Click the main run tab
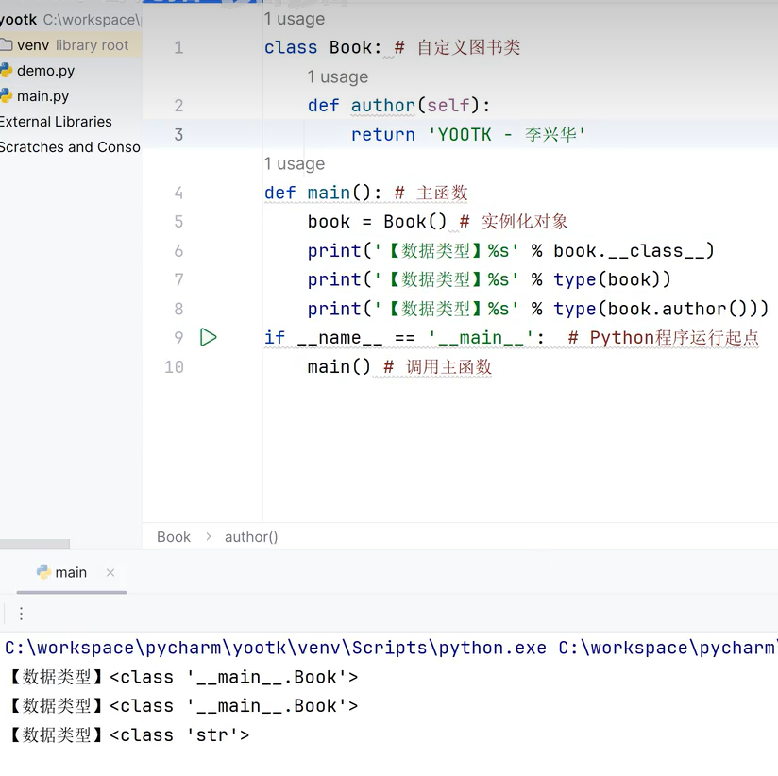This screenshot has height=776, width=778. [71, 573]
